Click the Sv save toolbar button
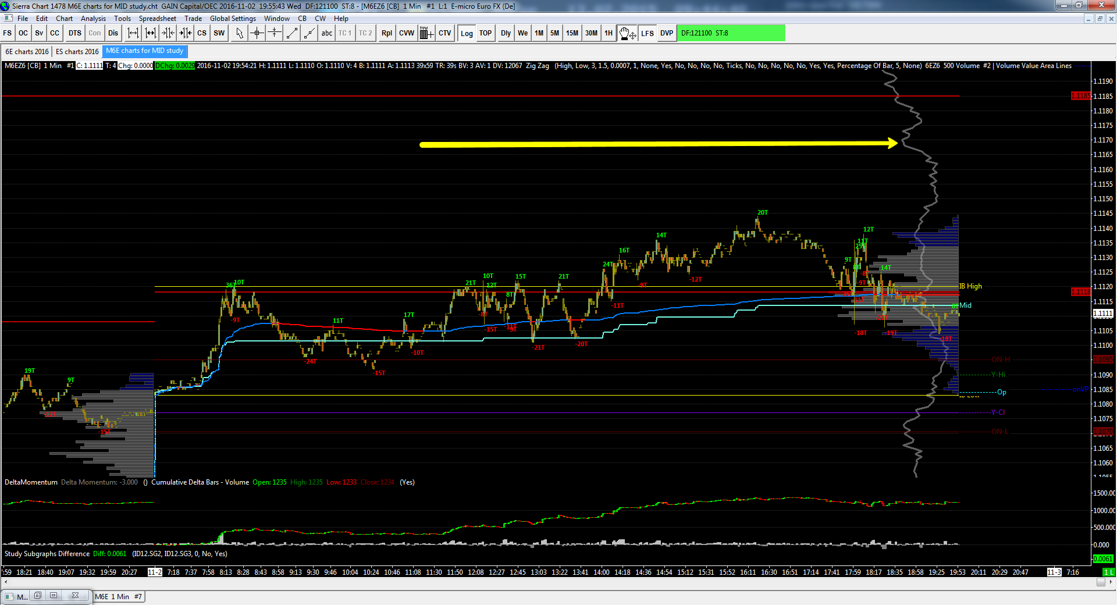Image resolution: width=1117 pixels, height=605 pixels. pyautogui.click(x=39, y=33)
